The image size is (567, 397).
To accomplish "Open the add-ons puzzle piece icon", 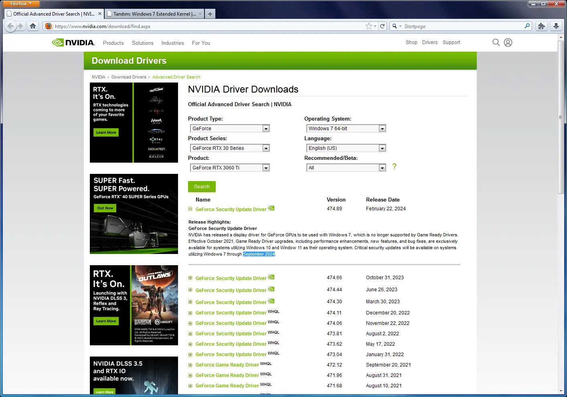I will click(541, 26).
